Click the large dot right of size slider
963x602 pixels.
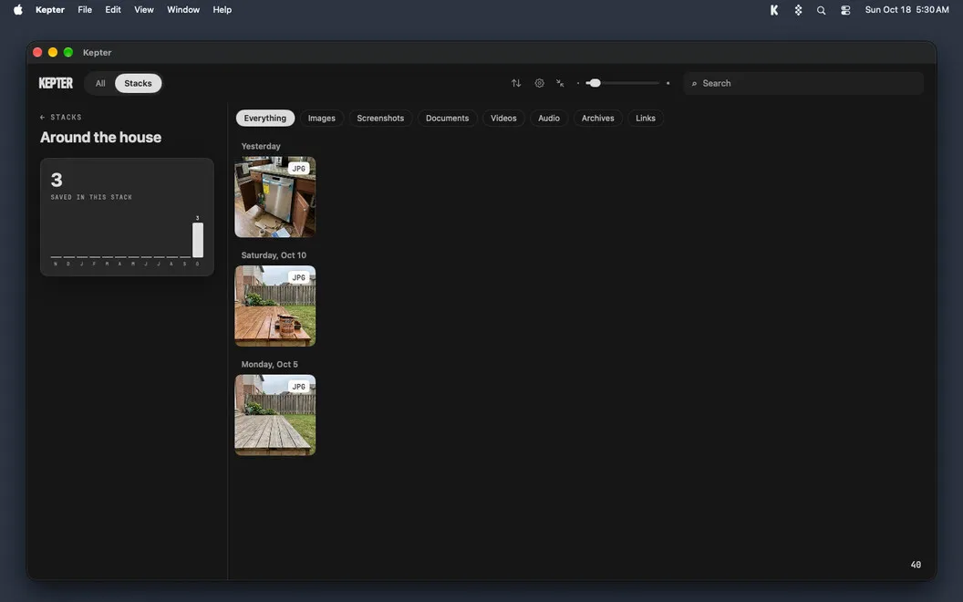668,83
